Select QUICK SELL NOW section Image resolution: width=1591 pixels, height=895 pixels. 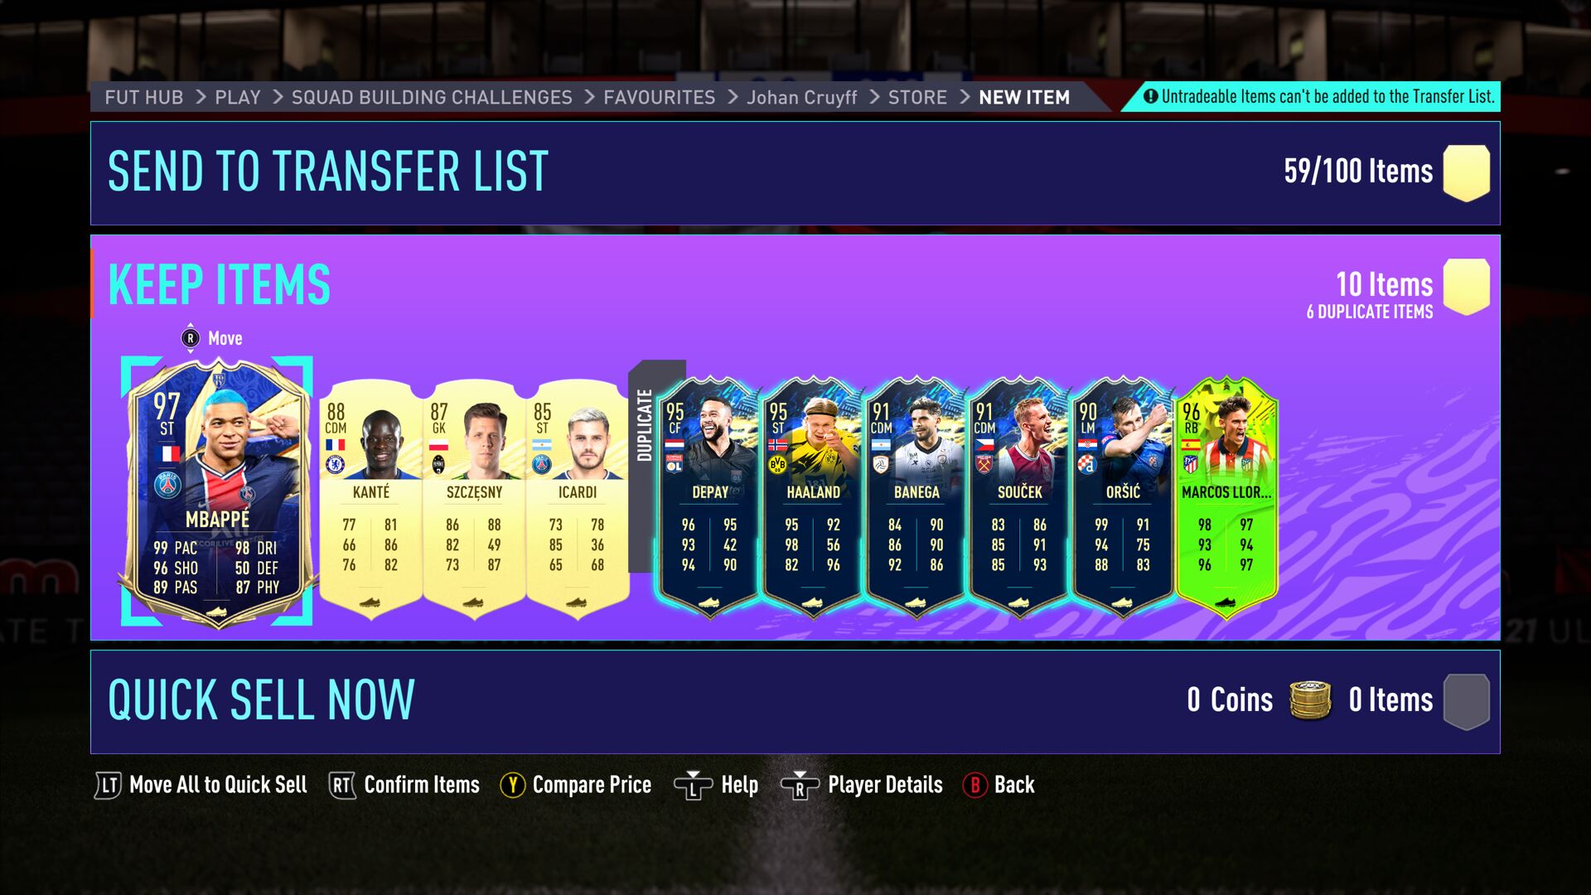(x=795, y=702)
